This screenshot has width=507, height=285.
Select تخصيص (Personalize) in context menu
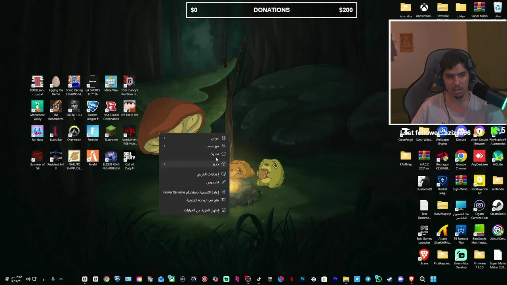[x=194, y=182]
